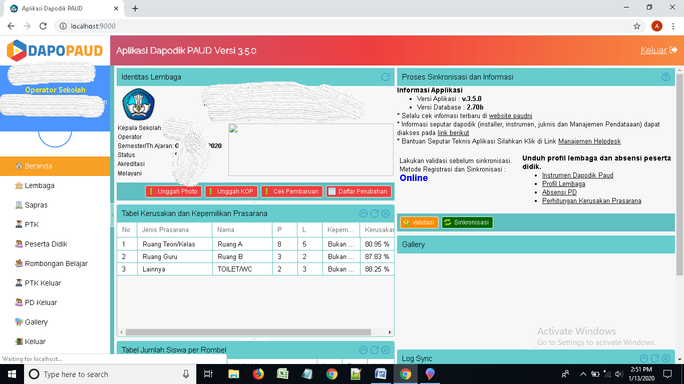This screenshot has width=684, height=384.
Task: Open the Chrome three-dot menu
Action: 674,26
